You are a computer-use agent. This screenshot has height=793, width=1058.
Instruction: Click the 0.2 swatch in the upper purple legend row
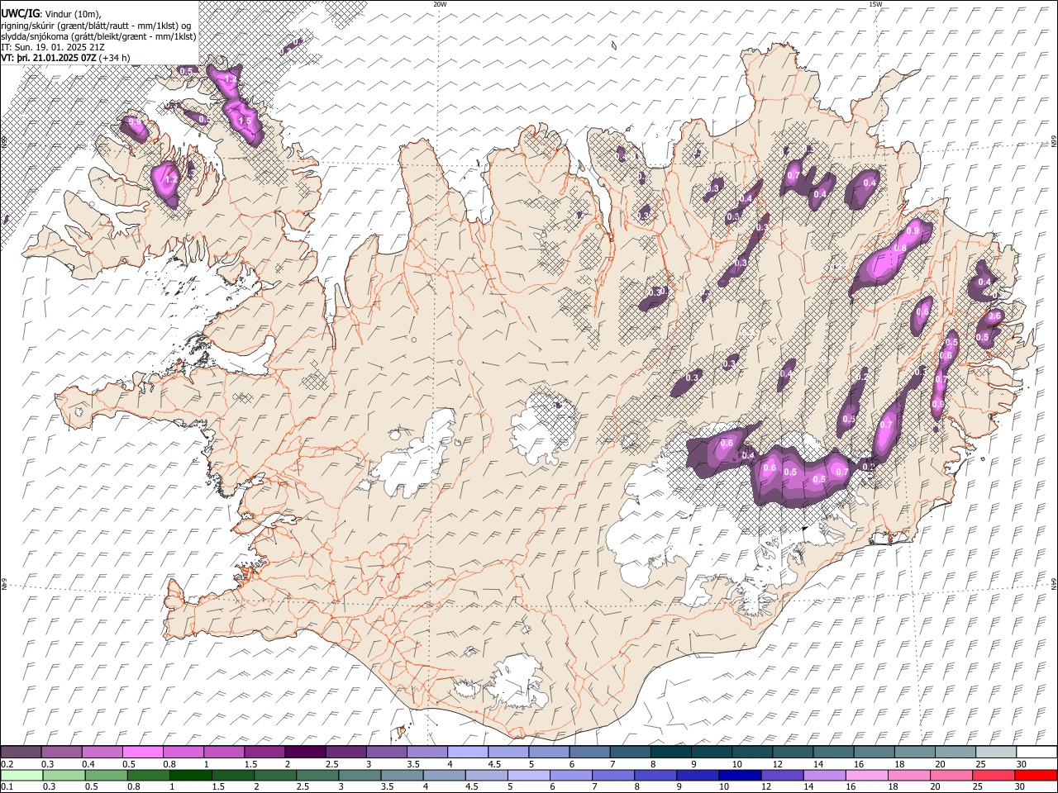click(x=21, y=752)
